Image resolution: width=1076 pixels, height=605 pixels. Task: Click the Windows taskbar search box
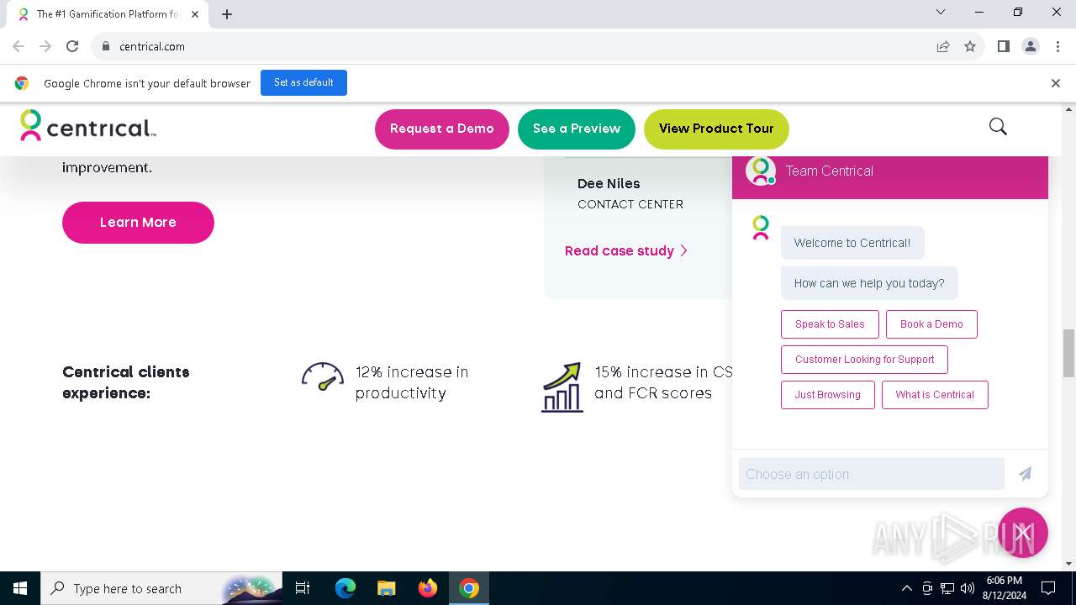point(160,588)
